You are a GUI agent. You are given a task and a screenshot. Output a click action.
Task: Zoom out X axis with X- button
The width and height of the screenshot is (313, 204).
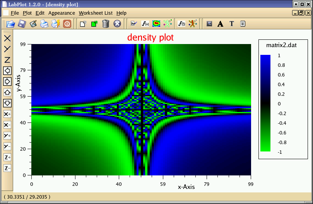click(7, 125)
